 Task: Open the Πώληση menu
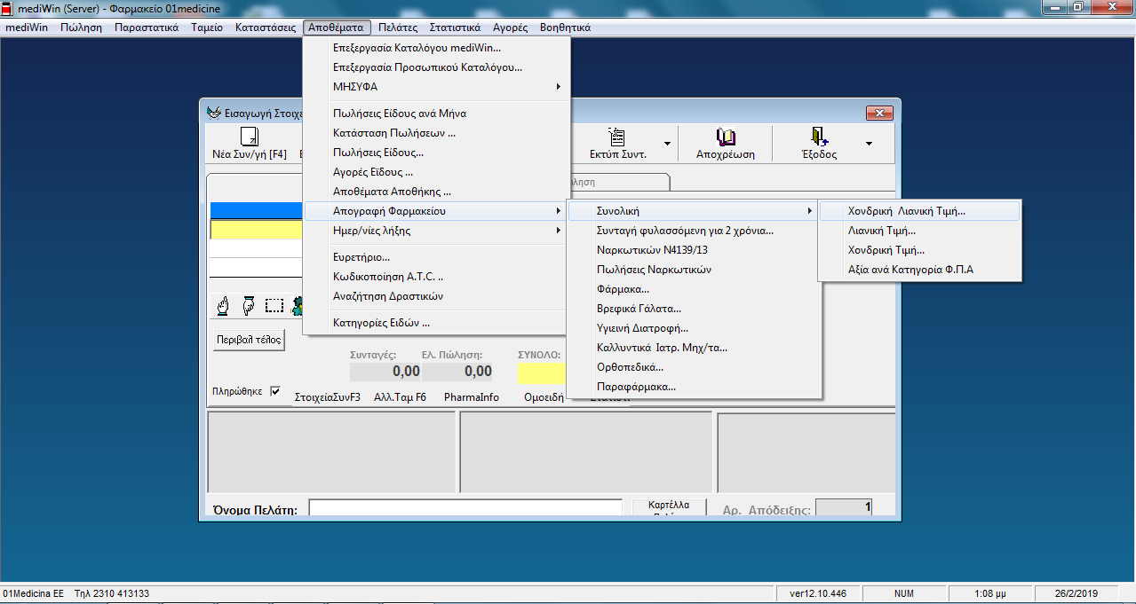click(x=81, y=27)
